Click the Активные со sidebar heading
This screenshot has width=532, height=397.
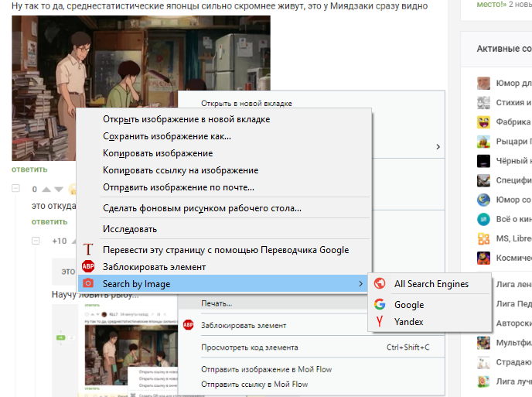click(504, 49)
